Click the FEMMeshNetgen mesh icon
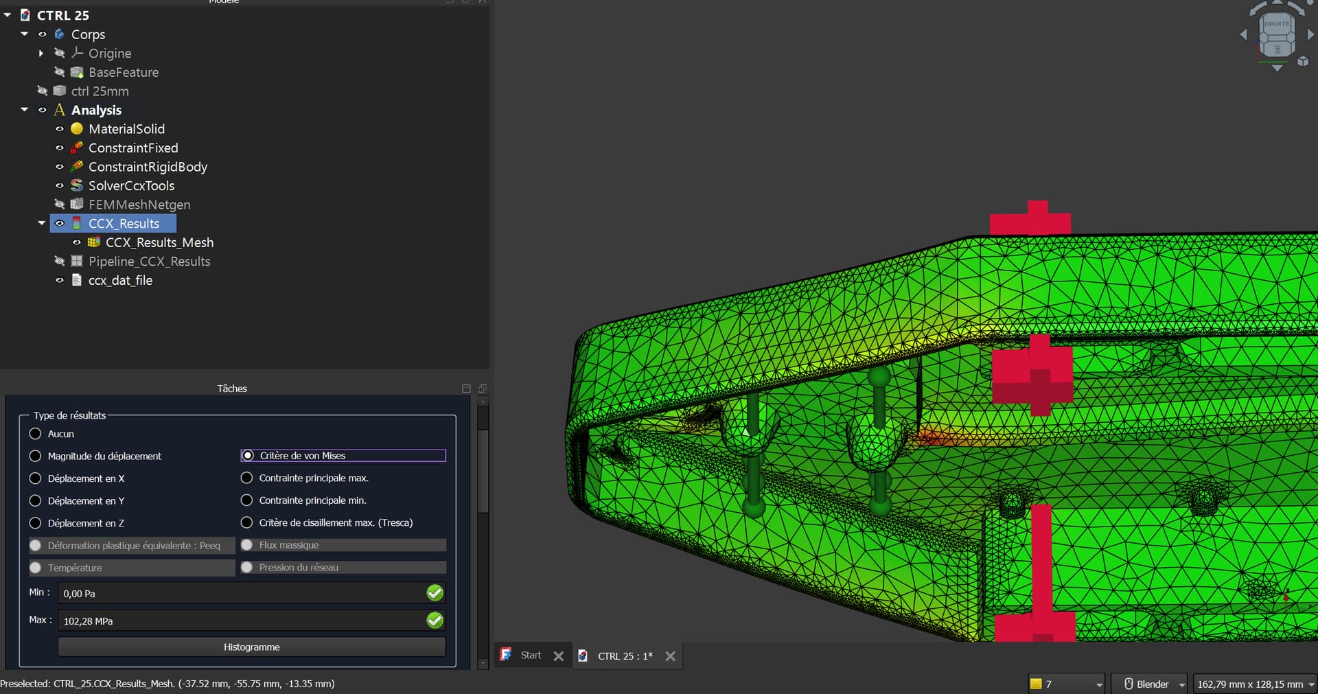The width and height of the screenshot is (1318, 694). tap(77, 205)
